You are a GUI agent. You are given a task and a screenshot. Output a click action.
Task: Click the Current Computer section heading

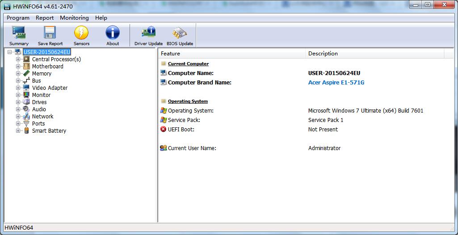pos(189,63)
